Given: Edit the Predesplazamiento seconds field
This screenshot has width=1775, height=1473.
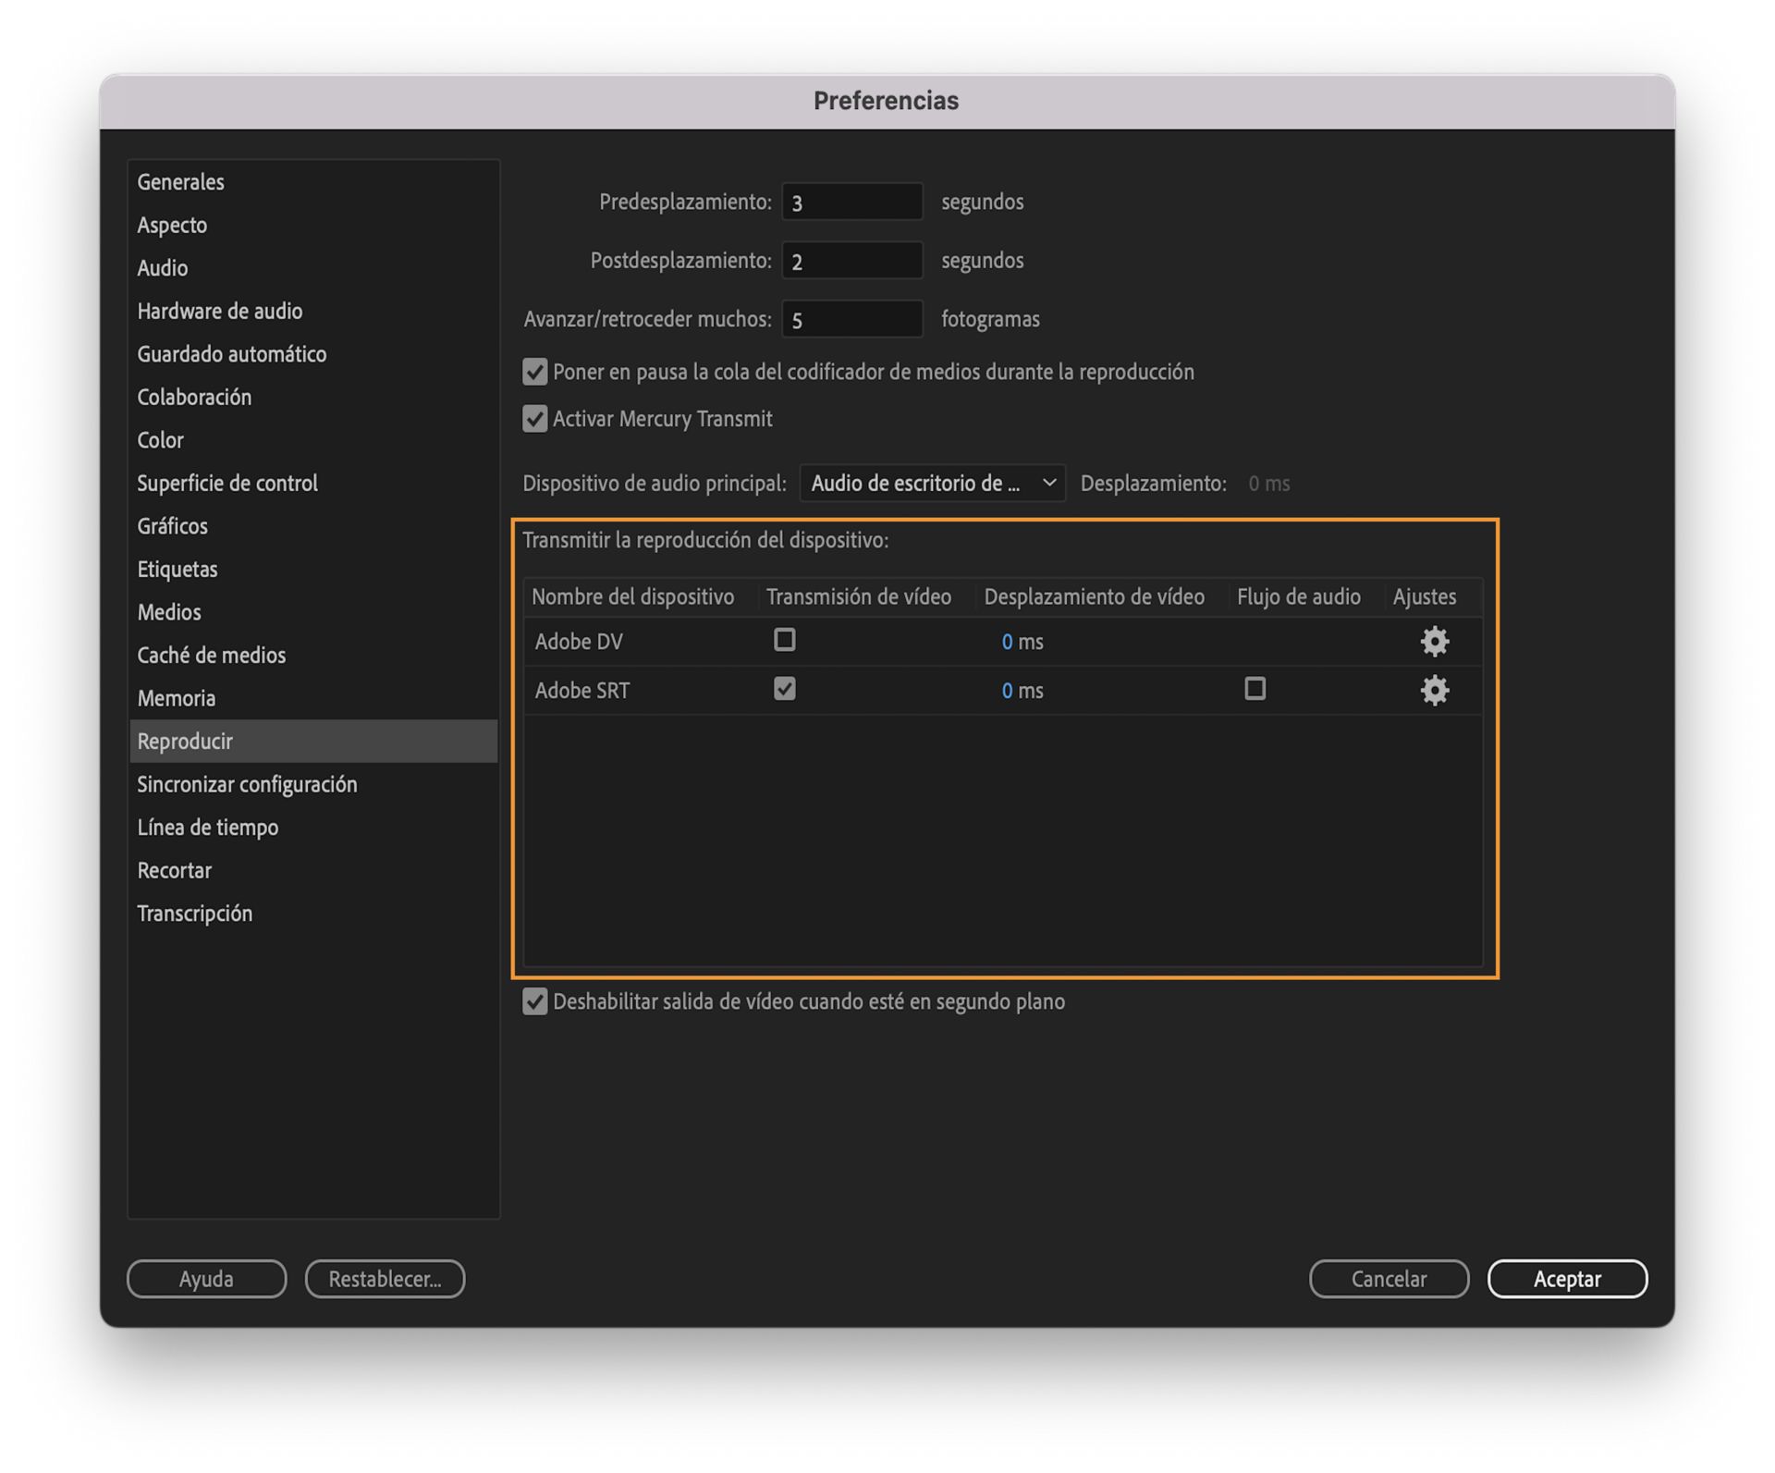Looking at the screenshot, I should point(851,202).
